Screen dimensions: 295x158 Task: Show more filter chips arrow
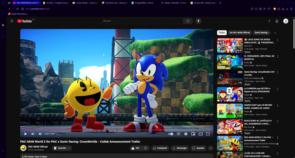275,33
